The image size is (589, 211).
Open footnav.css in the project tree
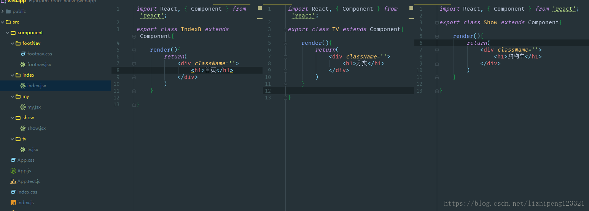tap(40, 54)
